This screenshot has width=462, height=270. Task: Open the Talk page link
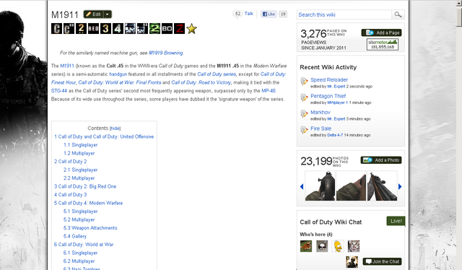coord(248,14)
